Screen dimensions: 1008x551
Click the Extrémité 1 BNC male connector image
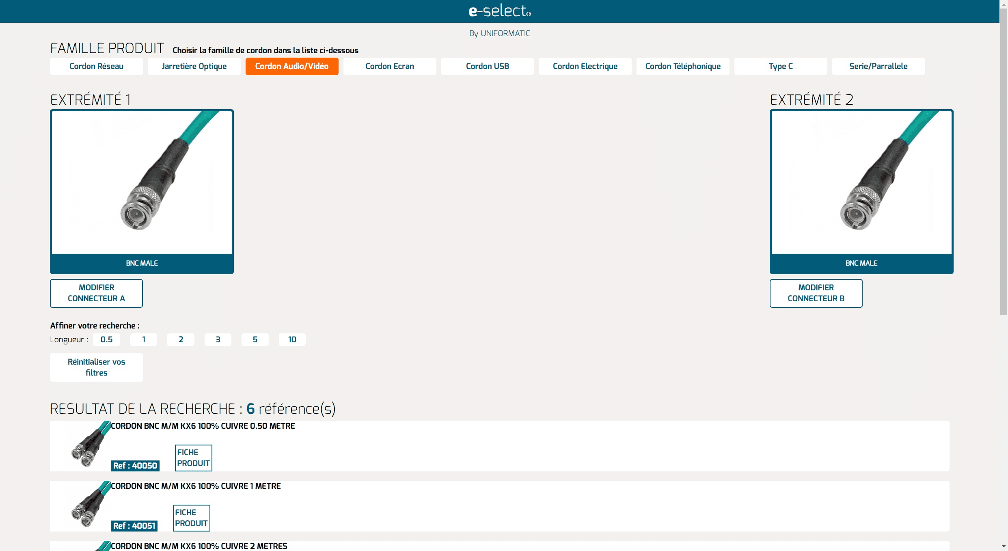(142, 182)
